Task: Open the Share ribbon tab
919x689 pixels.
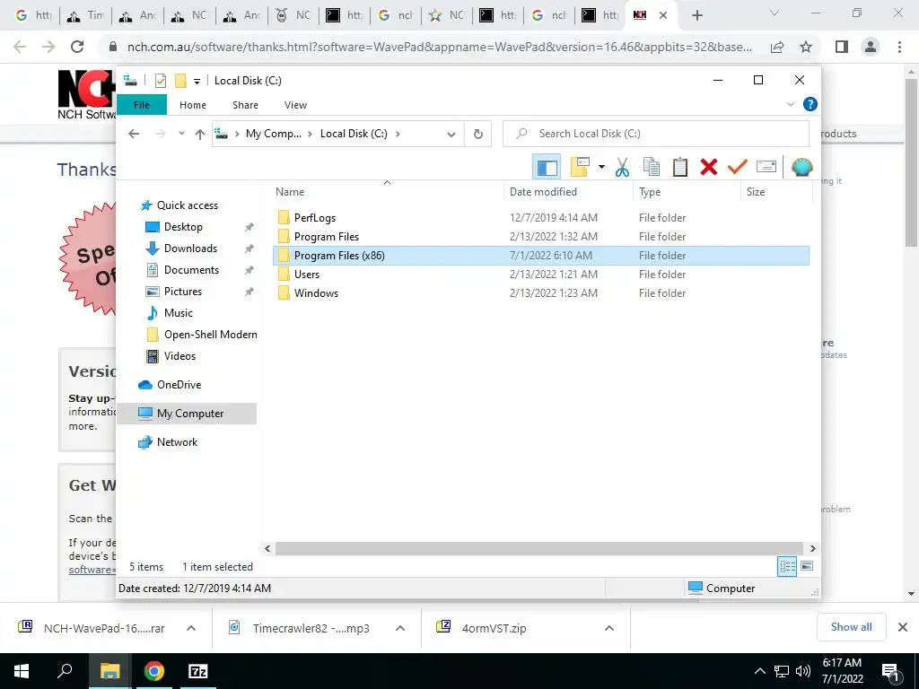Action: (245, 105)
